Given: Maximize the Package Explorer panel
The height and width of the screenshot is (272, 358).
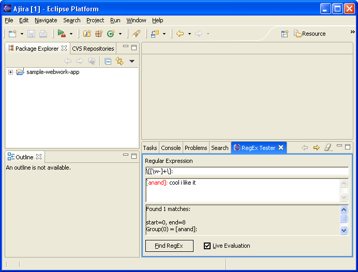Looking at the screenshot, I should tap(134, 48).
